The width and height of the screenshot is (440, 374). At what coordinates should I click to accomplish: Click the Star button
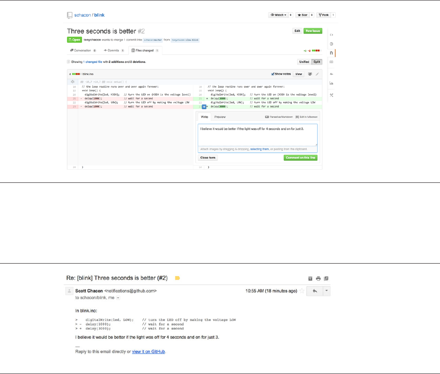[x=302, y=15]
